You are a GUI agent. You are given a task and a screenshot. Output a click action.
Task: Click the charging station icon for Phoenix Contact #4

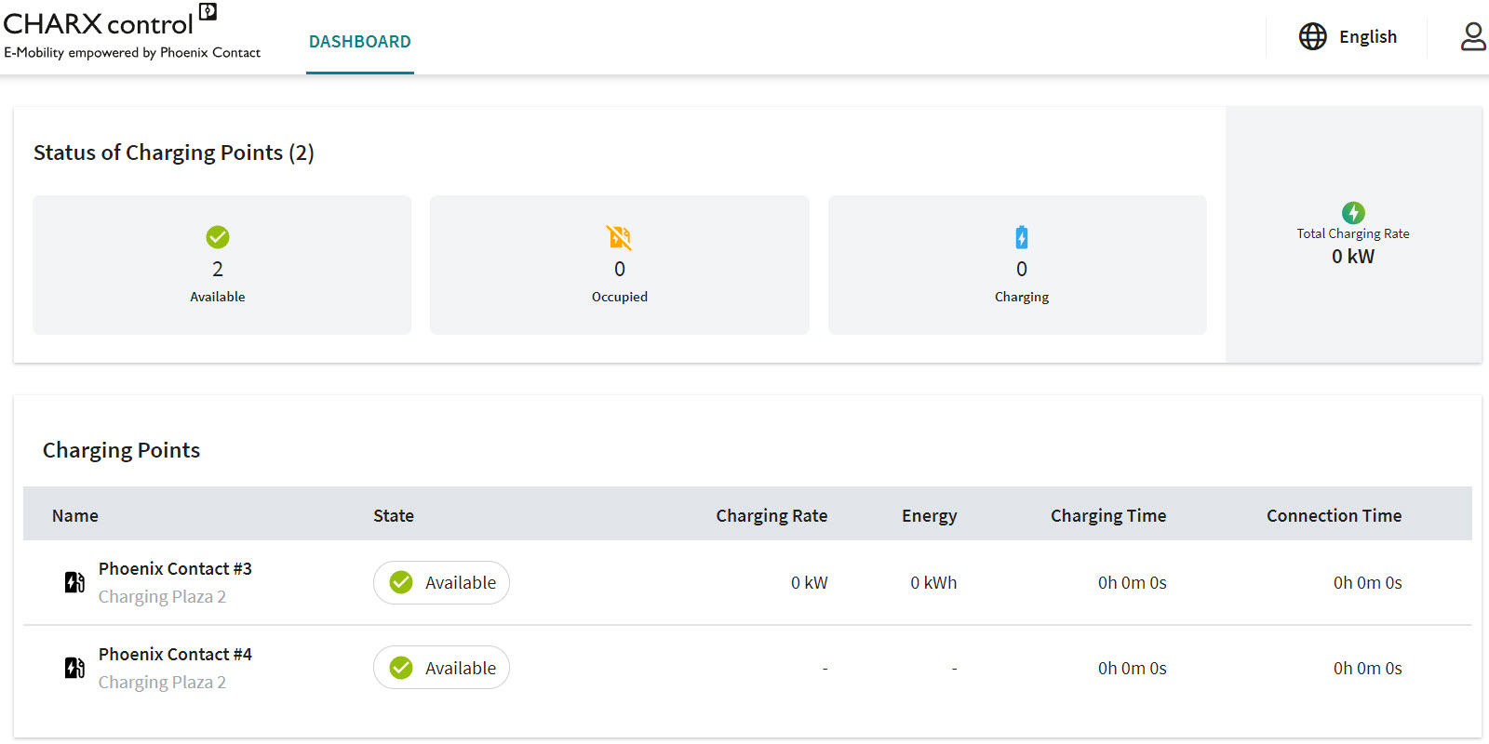click(74, 668)
